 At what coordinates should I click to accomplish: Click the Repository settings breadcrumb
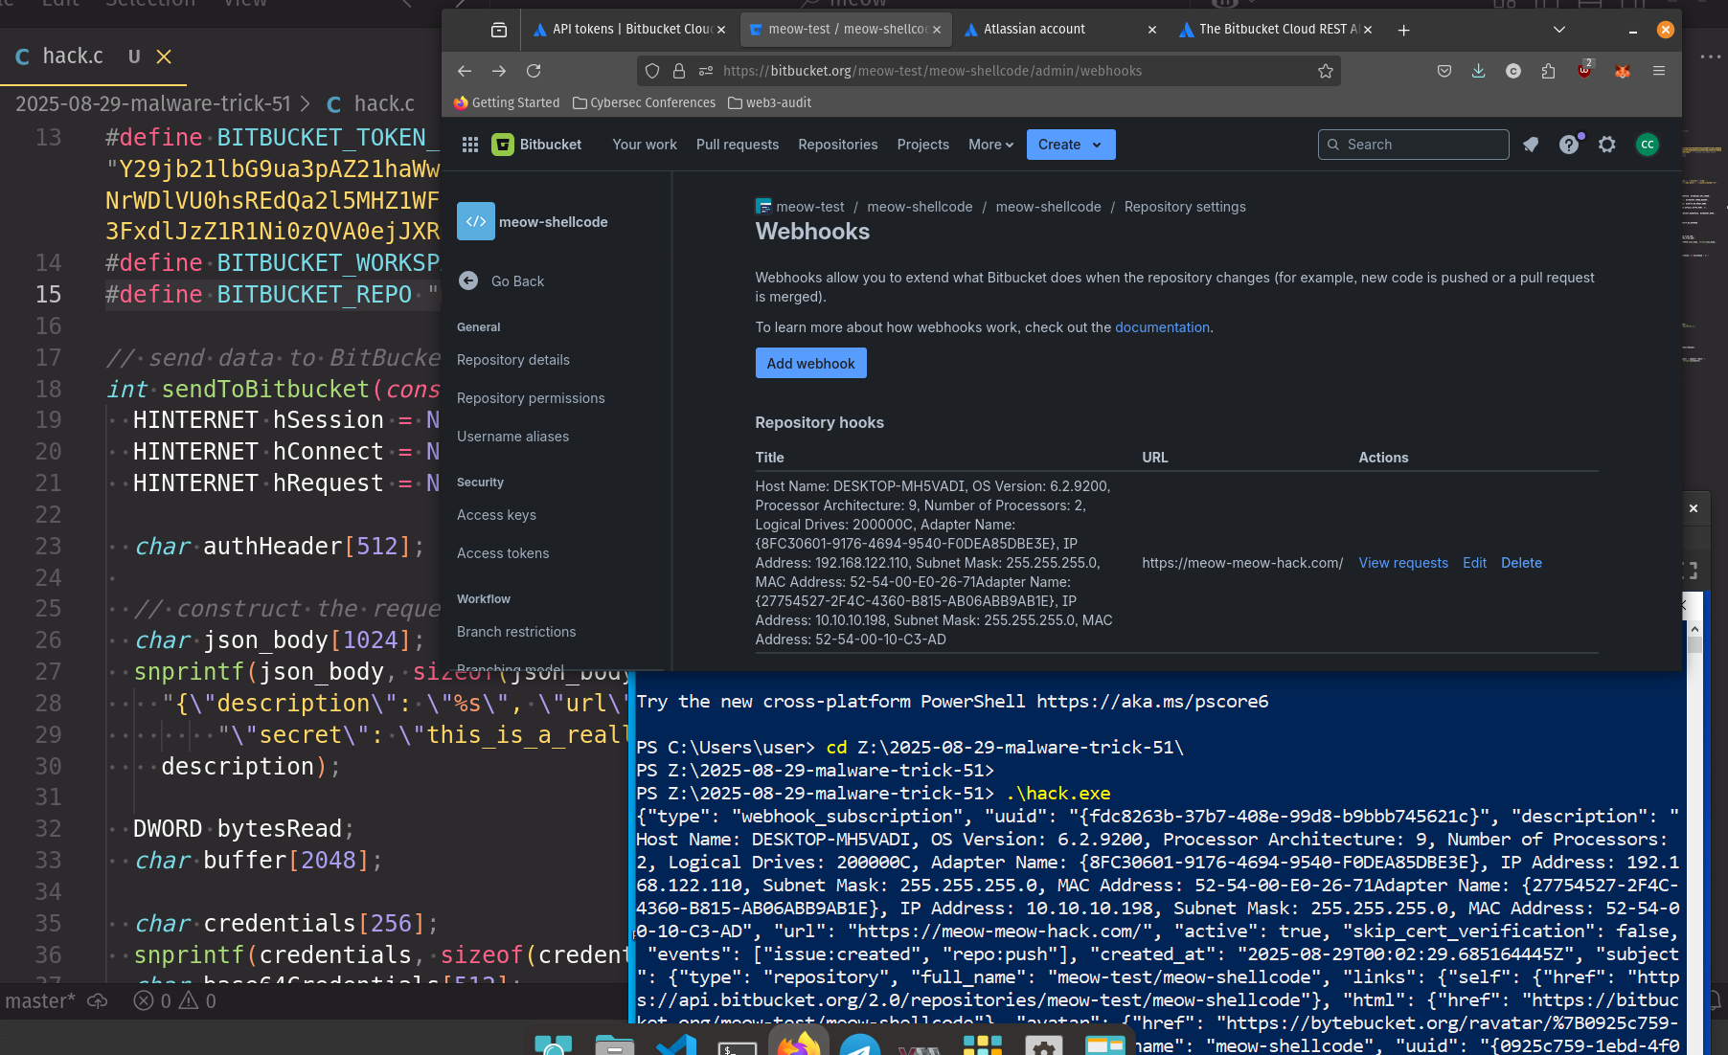tap(1185, 207)
